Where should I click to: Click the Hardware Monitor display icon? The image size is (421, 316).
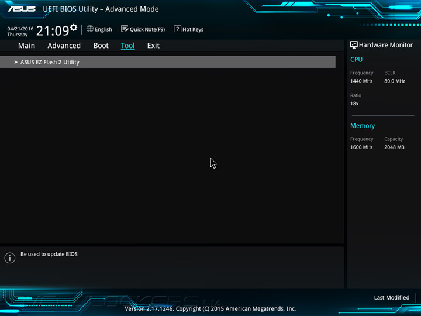click(x=354, y=45)
